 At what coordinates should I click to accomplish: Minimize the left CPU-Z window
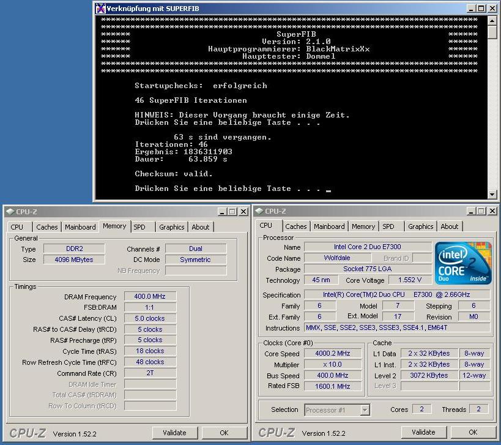(x=222, y=212)
